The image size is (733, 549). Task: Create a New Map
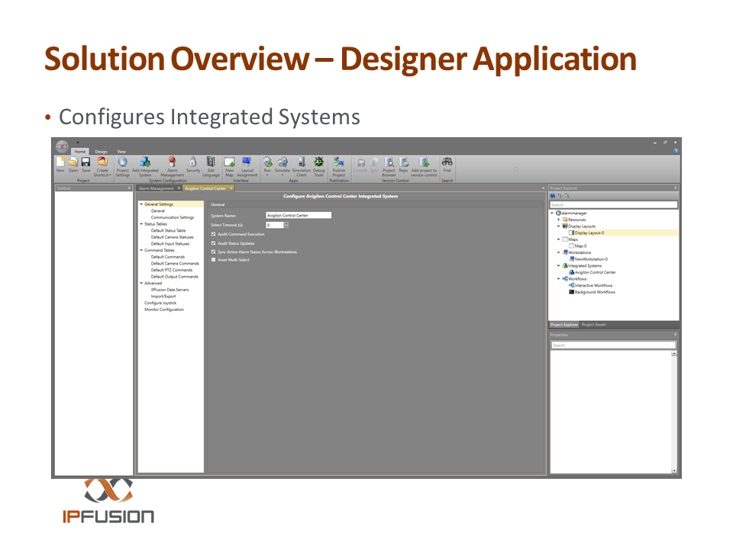(229, 162)
